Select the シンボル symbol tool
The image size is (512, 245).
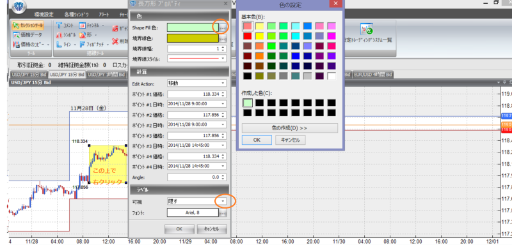tap(66, 34)
